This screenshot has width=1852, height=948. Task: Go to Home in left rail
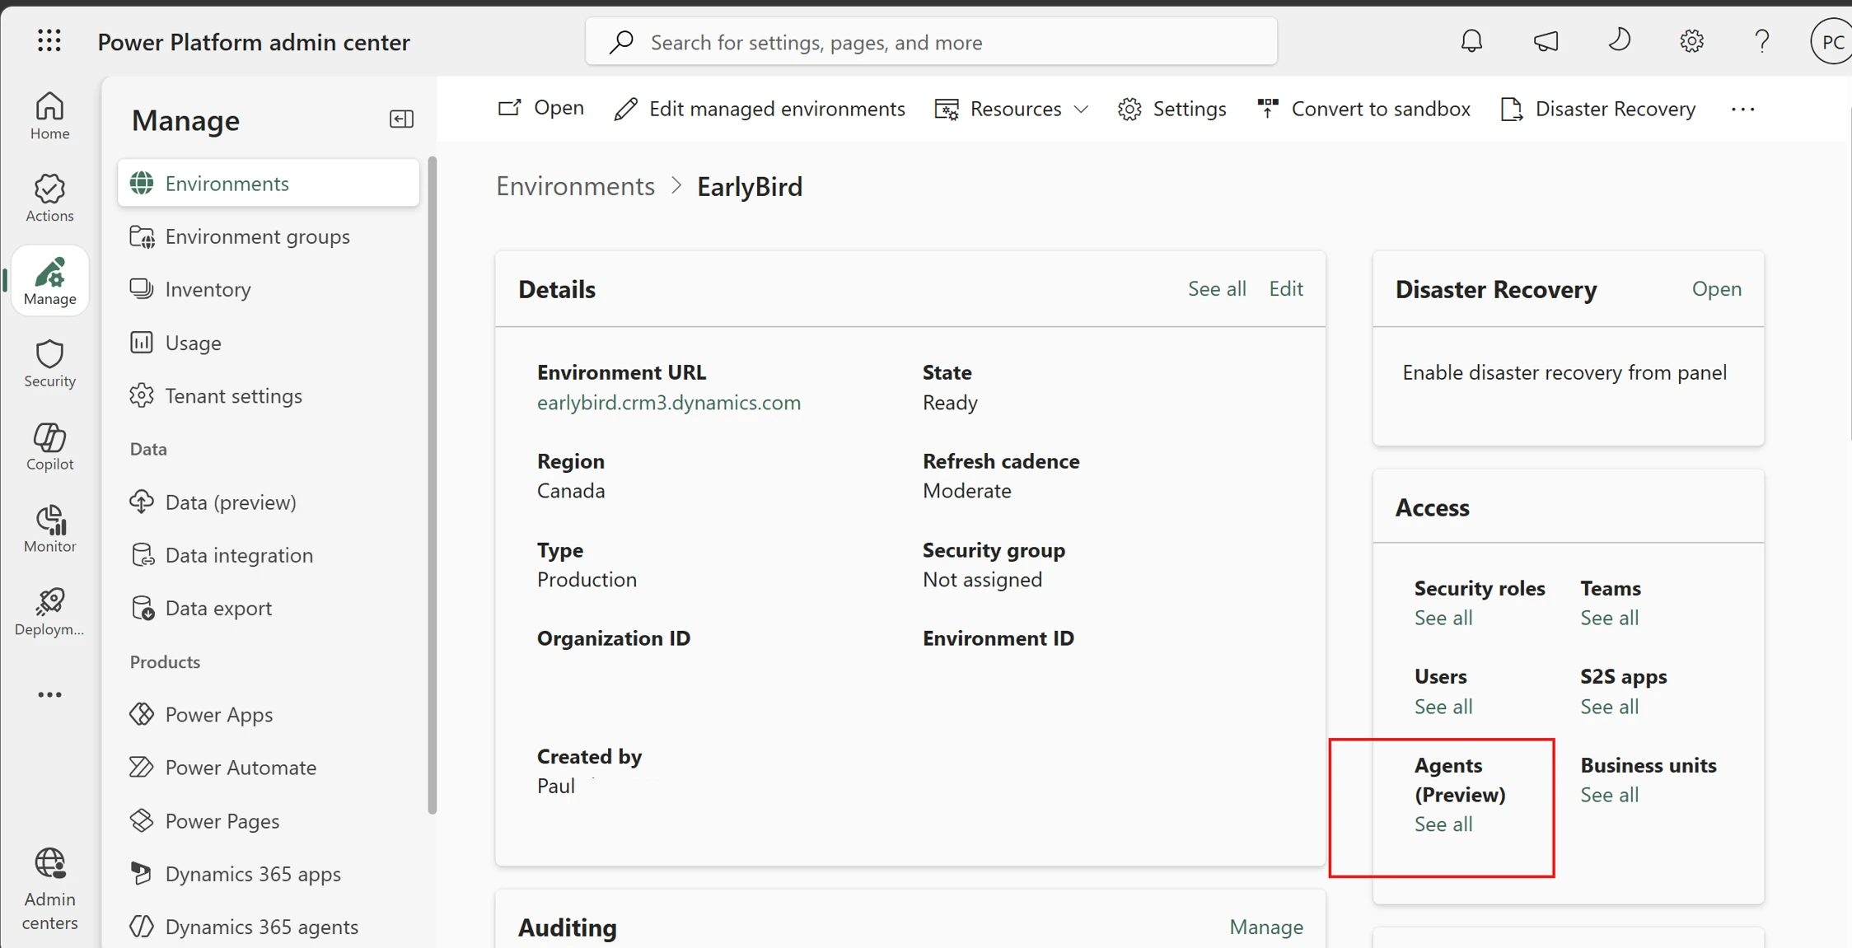pos(49,115)
